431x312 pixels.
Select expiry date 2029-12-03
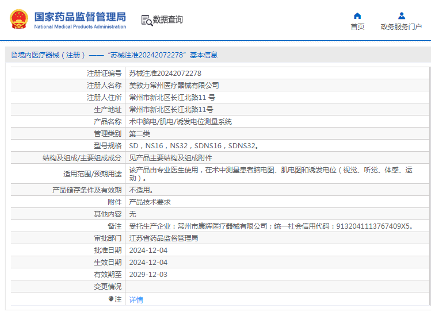148,275
